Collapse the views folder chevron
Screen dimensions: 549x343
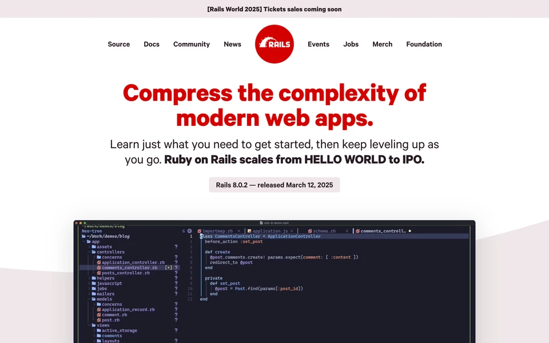tap(89, 325)
